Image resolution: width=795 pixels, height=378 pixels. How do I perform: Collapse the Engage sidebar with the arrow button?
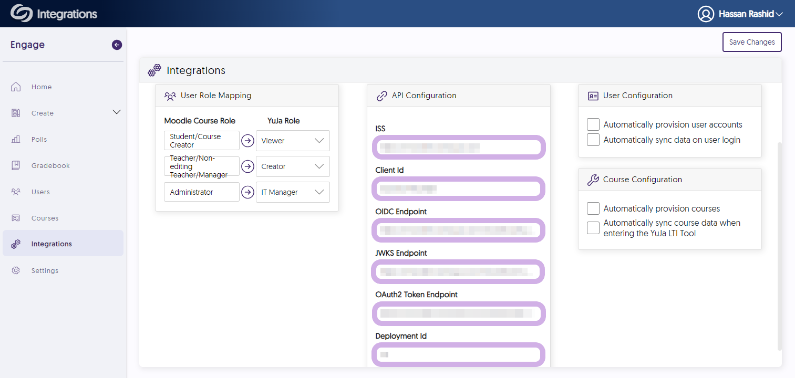(117, 45)
